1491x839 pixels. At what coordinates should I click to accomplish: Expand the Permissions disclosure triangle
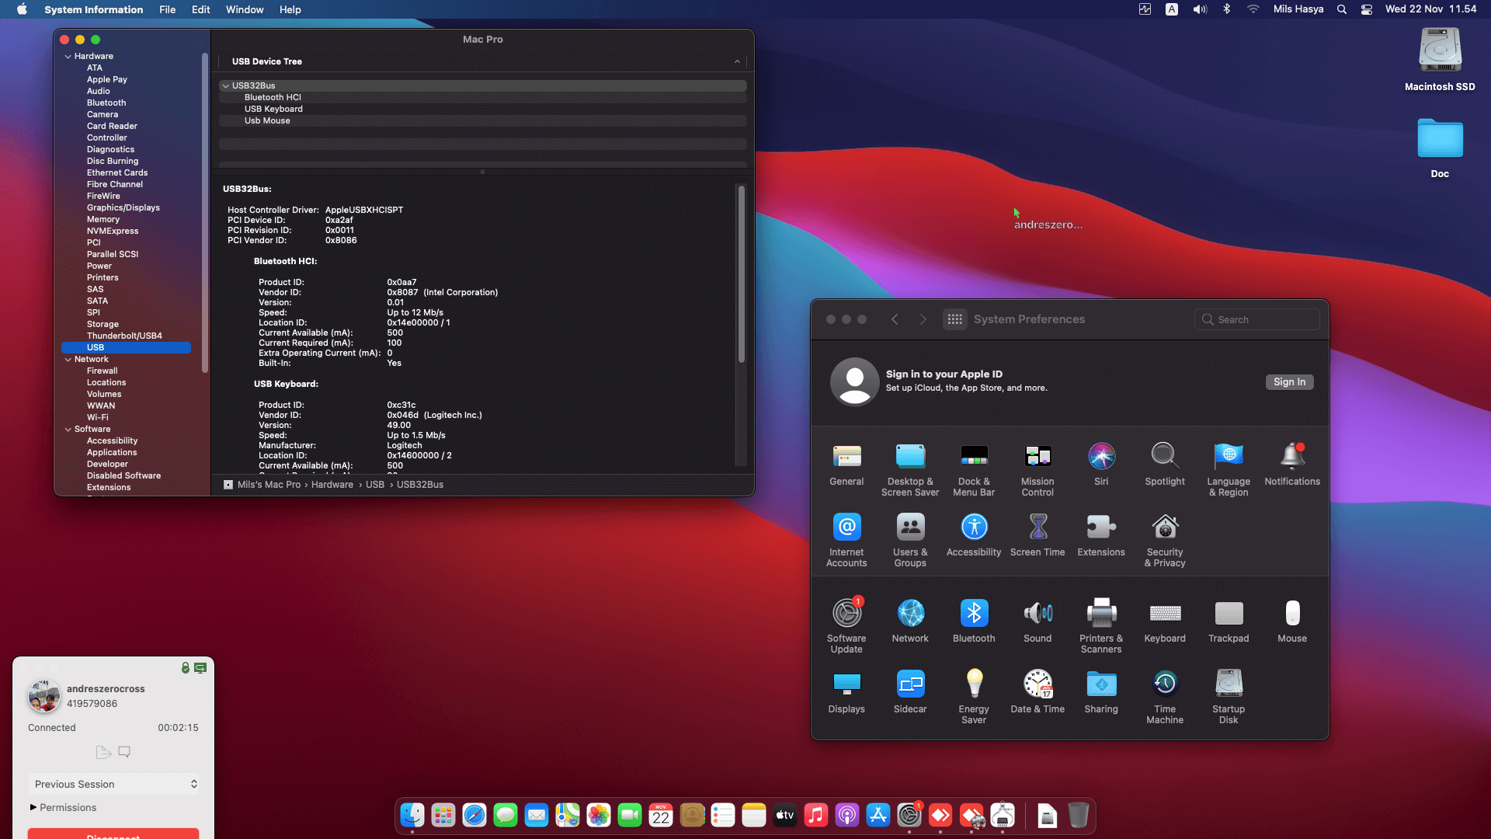click(x=33, y=808)
